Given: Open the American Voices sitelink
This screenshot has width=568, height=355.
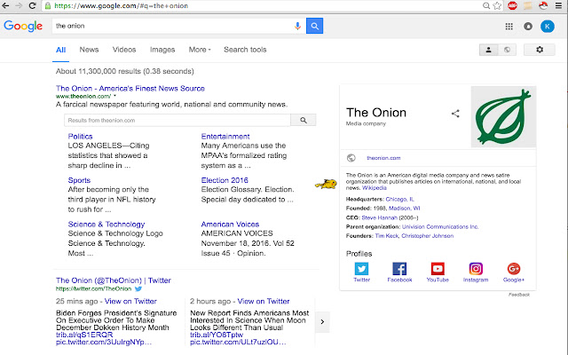Looking at the screenshot, I should pyautogui.click(x=230, y=225).
